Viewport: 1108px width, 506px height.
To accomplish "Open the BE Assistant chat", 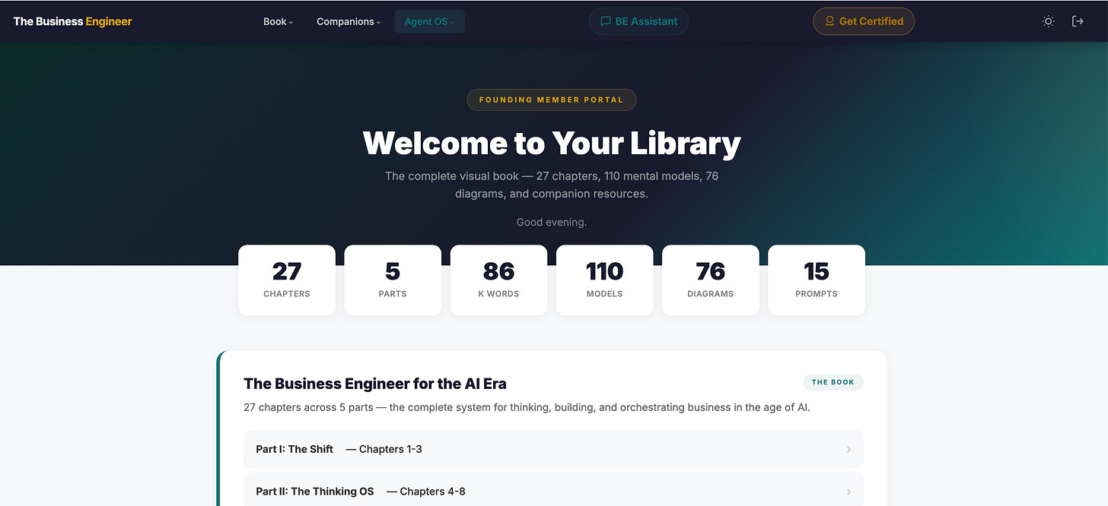I will 638,21.
